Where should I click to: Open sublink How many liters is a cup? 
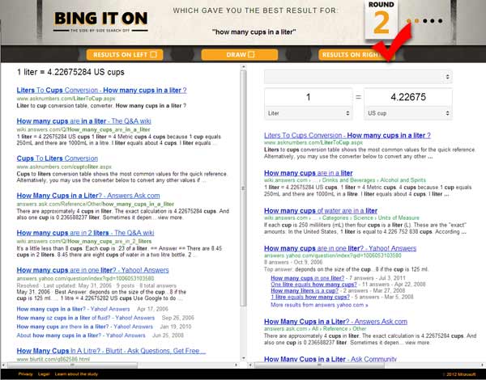pos(305,290)
